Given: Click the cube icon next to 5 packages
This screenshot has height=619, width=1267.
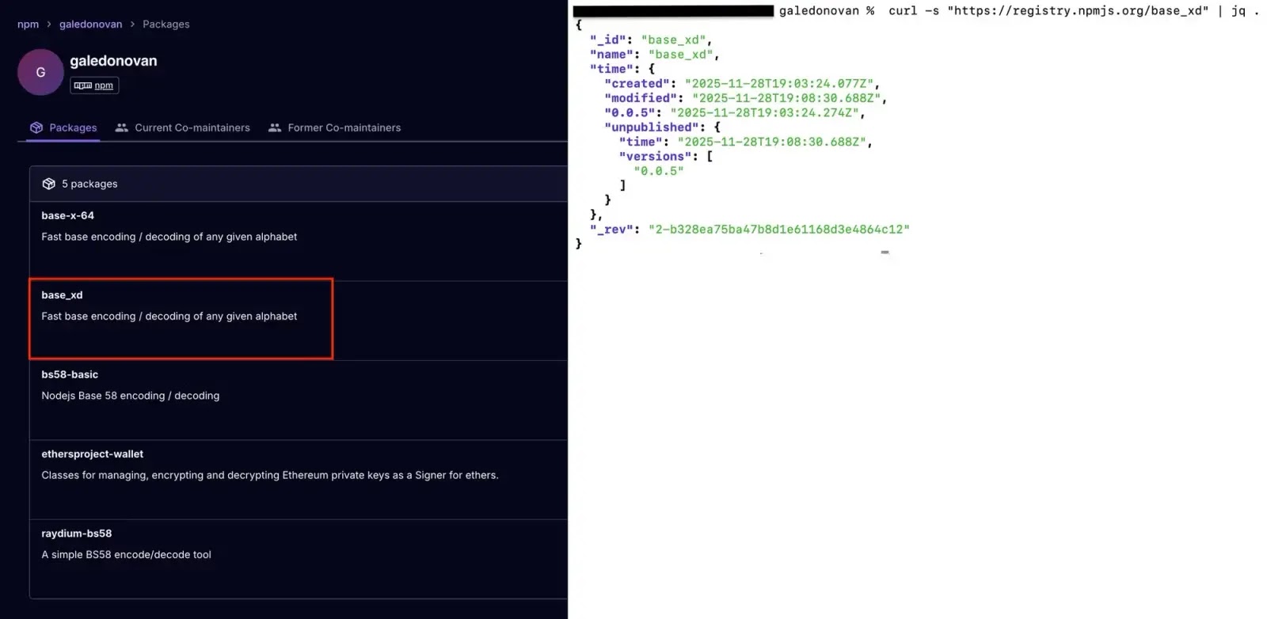Looking at the screenshot, I should (x=48, y=184).
